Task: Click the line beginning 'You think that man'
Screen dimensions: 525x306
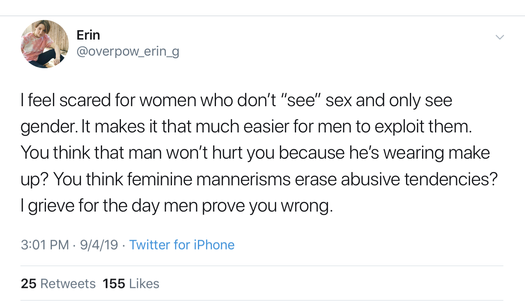Action: pyautogui.click(x=255, y=153)
